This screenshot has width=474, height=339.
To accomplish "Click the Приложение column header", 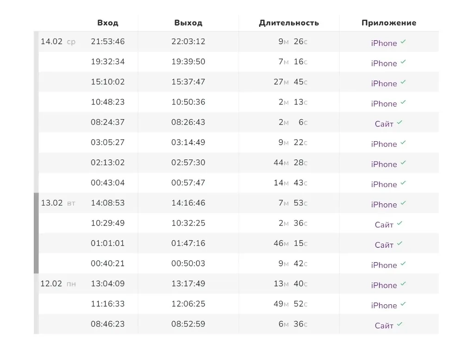I will pyautogui.click(x=389, y=23).
